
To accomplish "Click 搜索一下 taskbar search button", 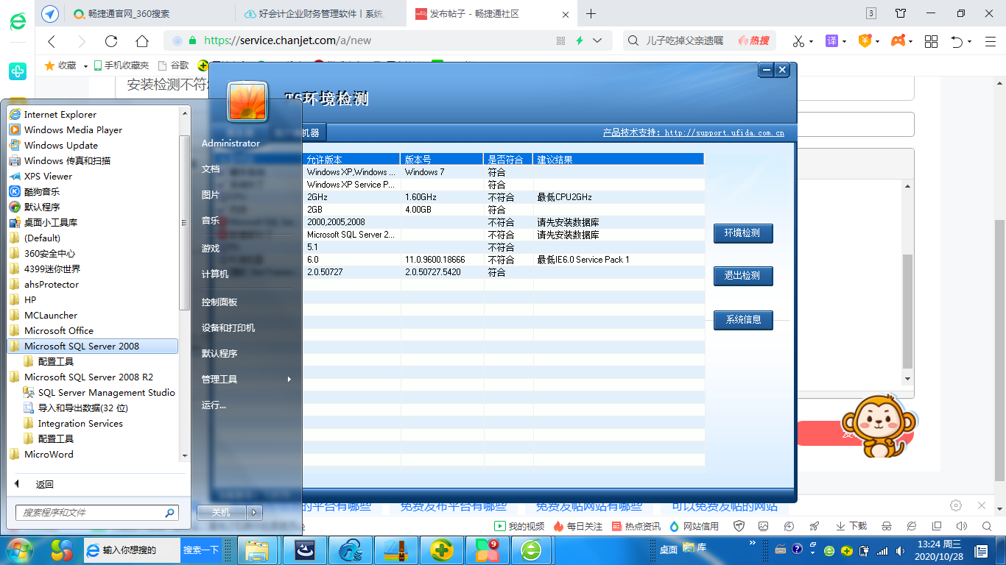I will pos(201,550).
